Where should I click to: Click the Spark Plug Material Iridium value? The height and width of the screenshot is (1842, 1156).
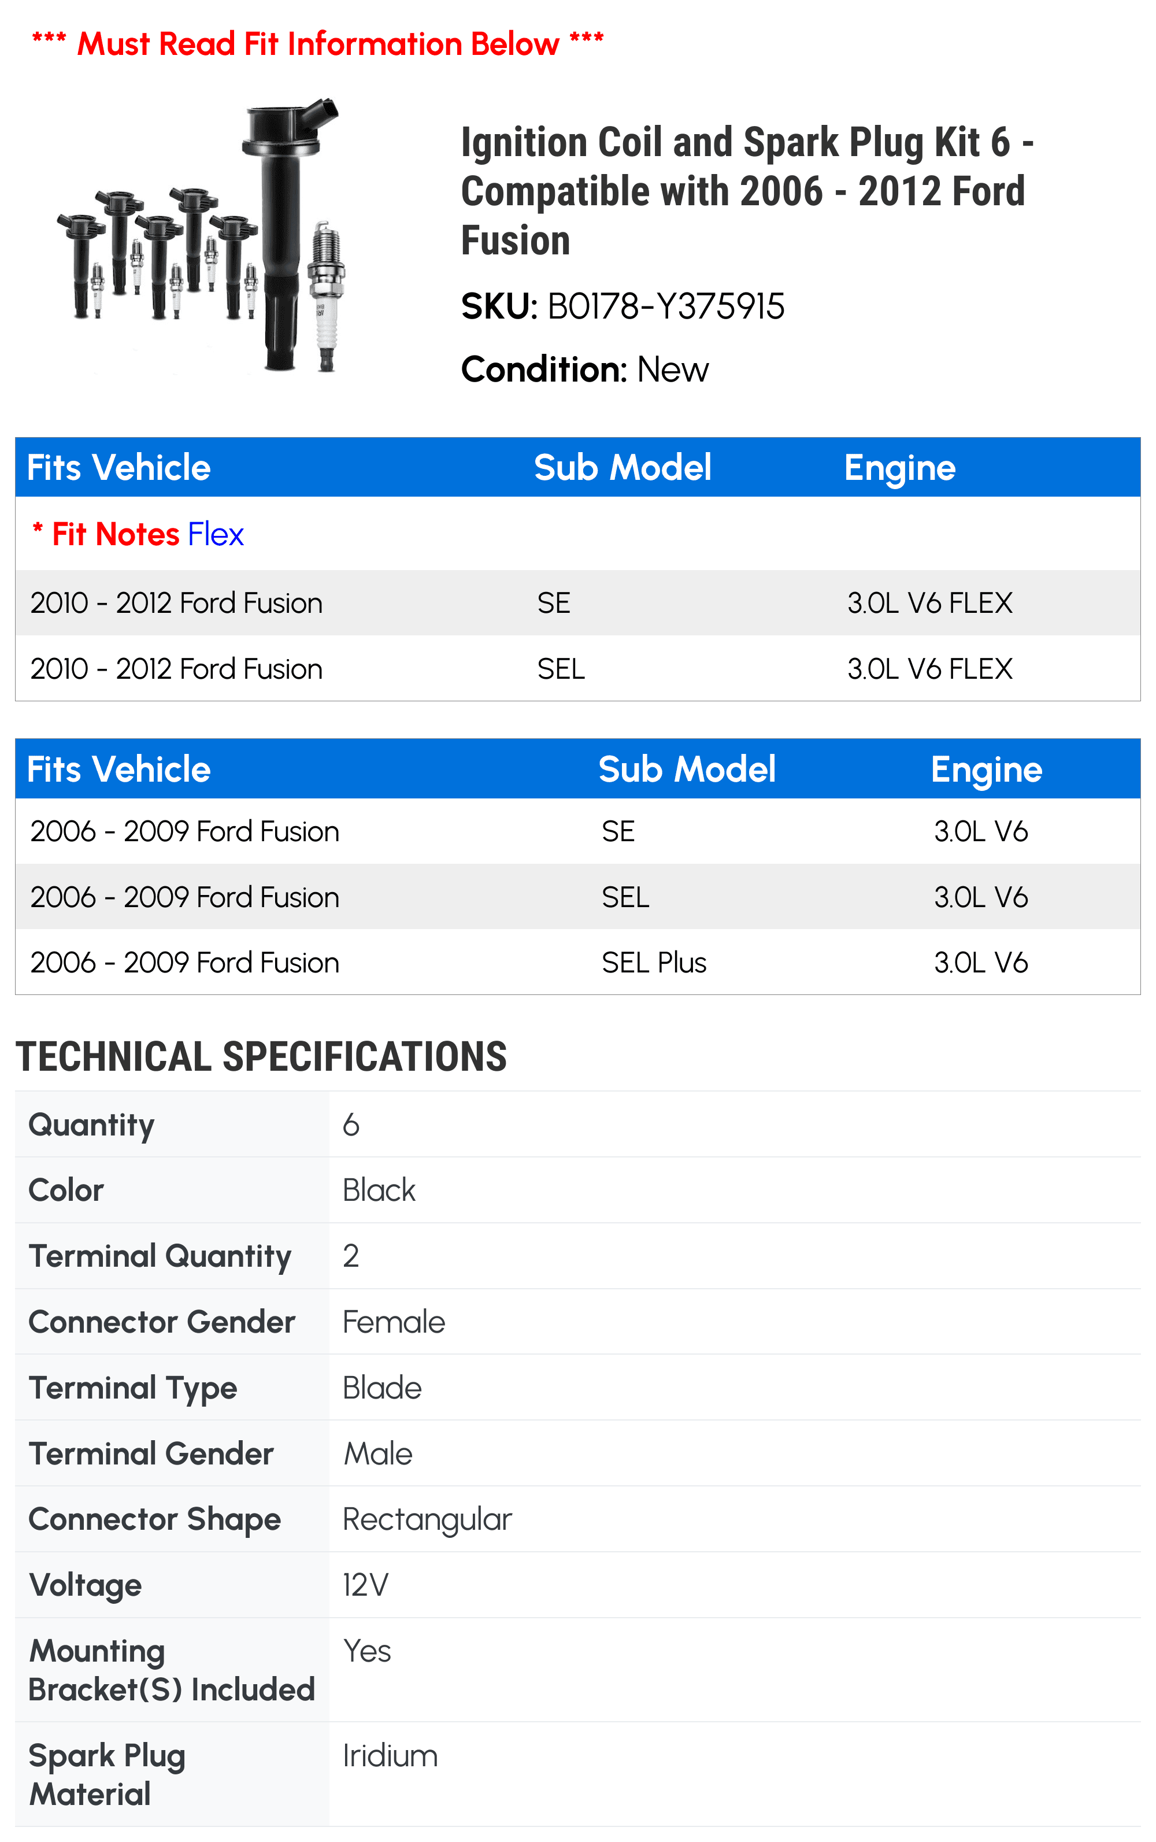[x=390, y=1756]
